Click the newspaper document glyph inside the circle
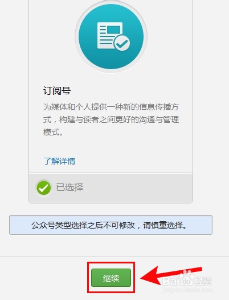 click(110, 35)
